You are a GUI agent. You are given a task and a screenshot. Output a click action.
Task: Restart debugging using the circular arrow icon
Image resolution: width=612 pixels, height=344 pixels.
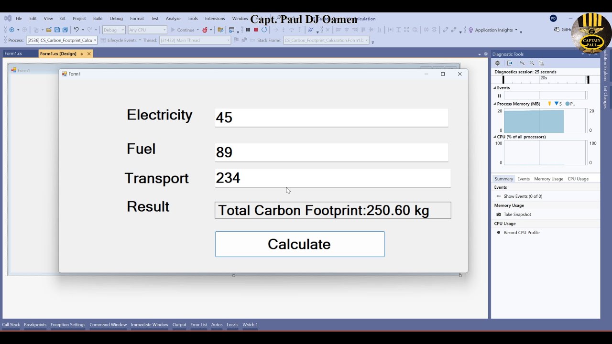coord(264,30)
